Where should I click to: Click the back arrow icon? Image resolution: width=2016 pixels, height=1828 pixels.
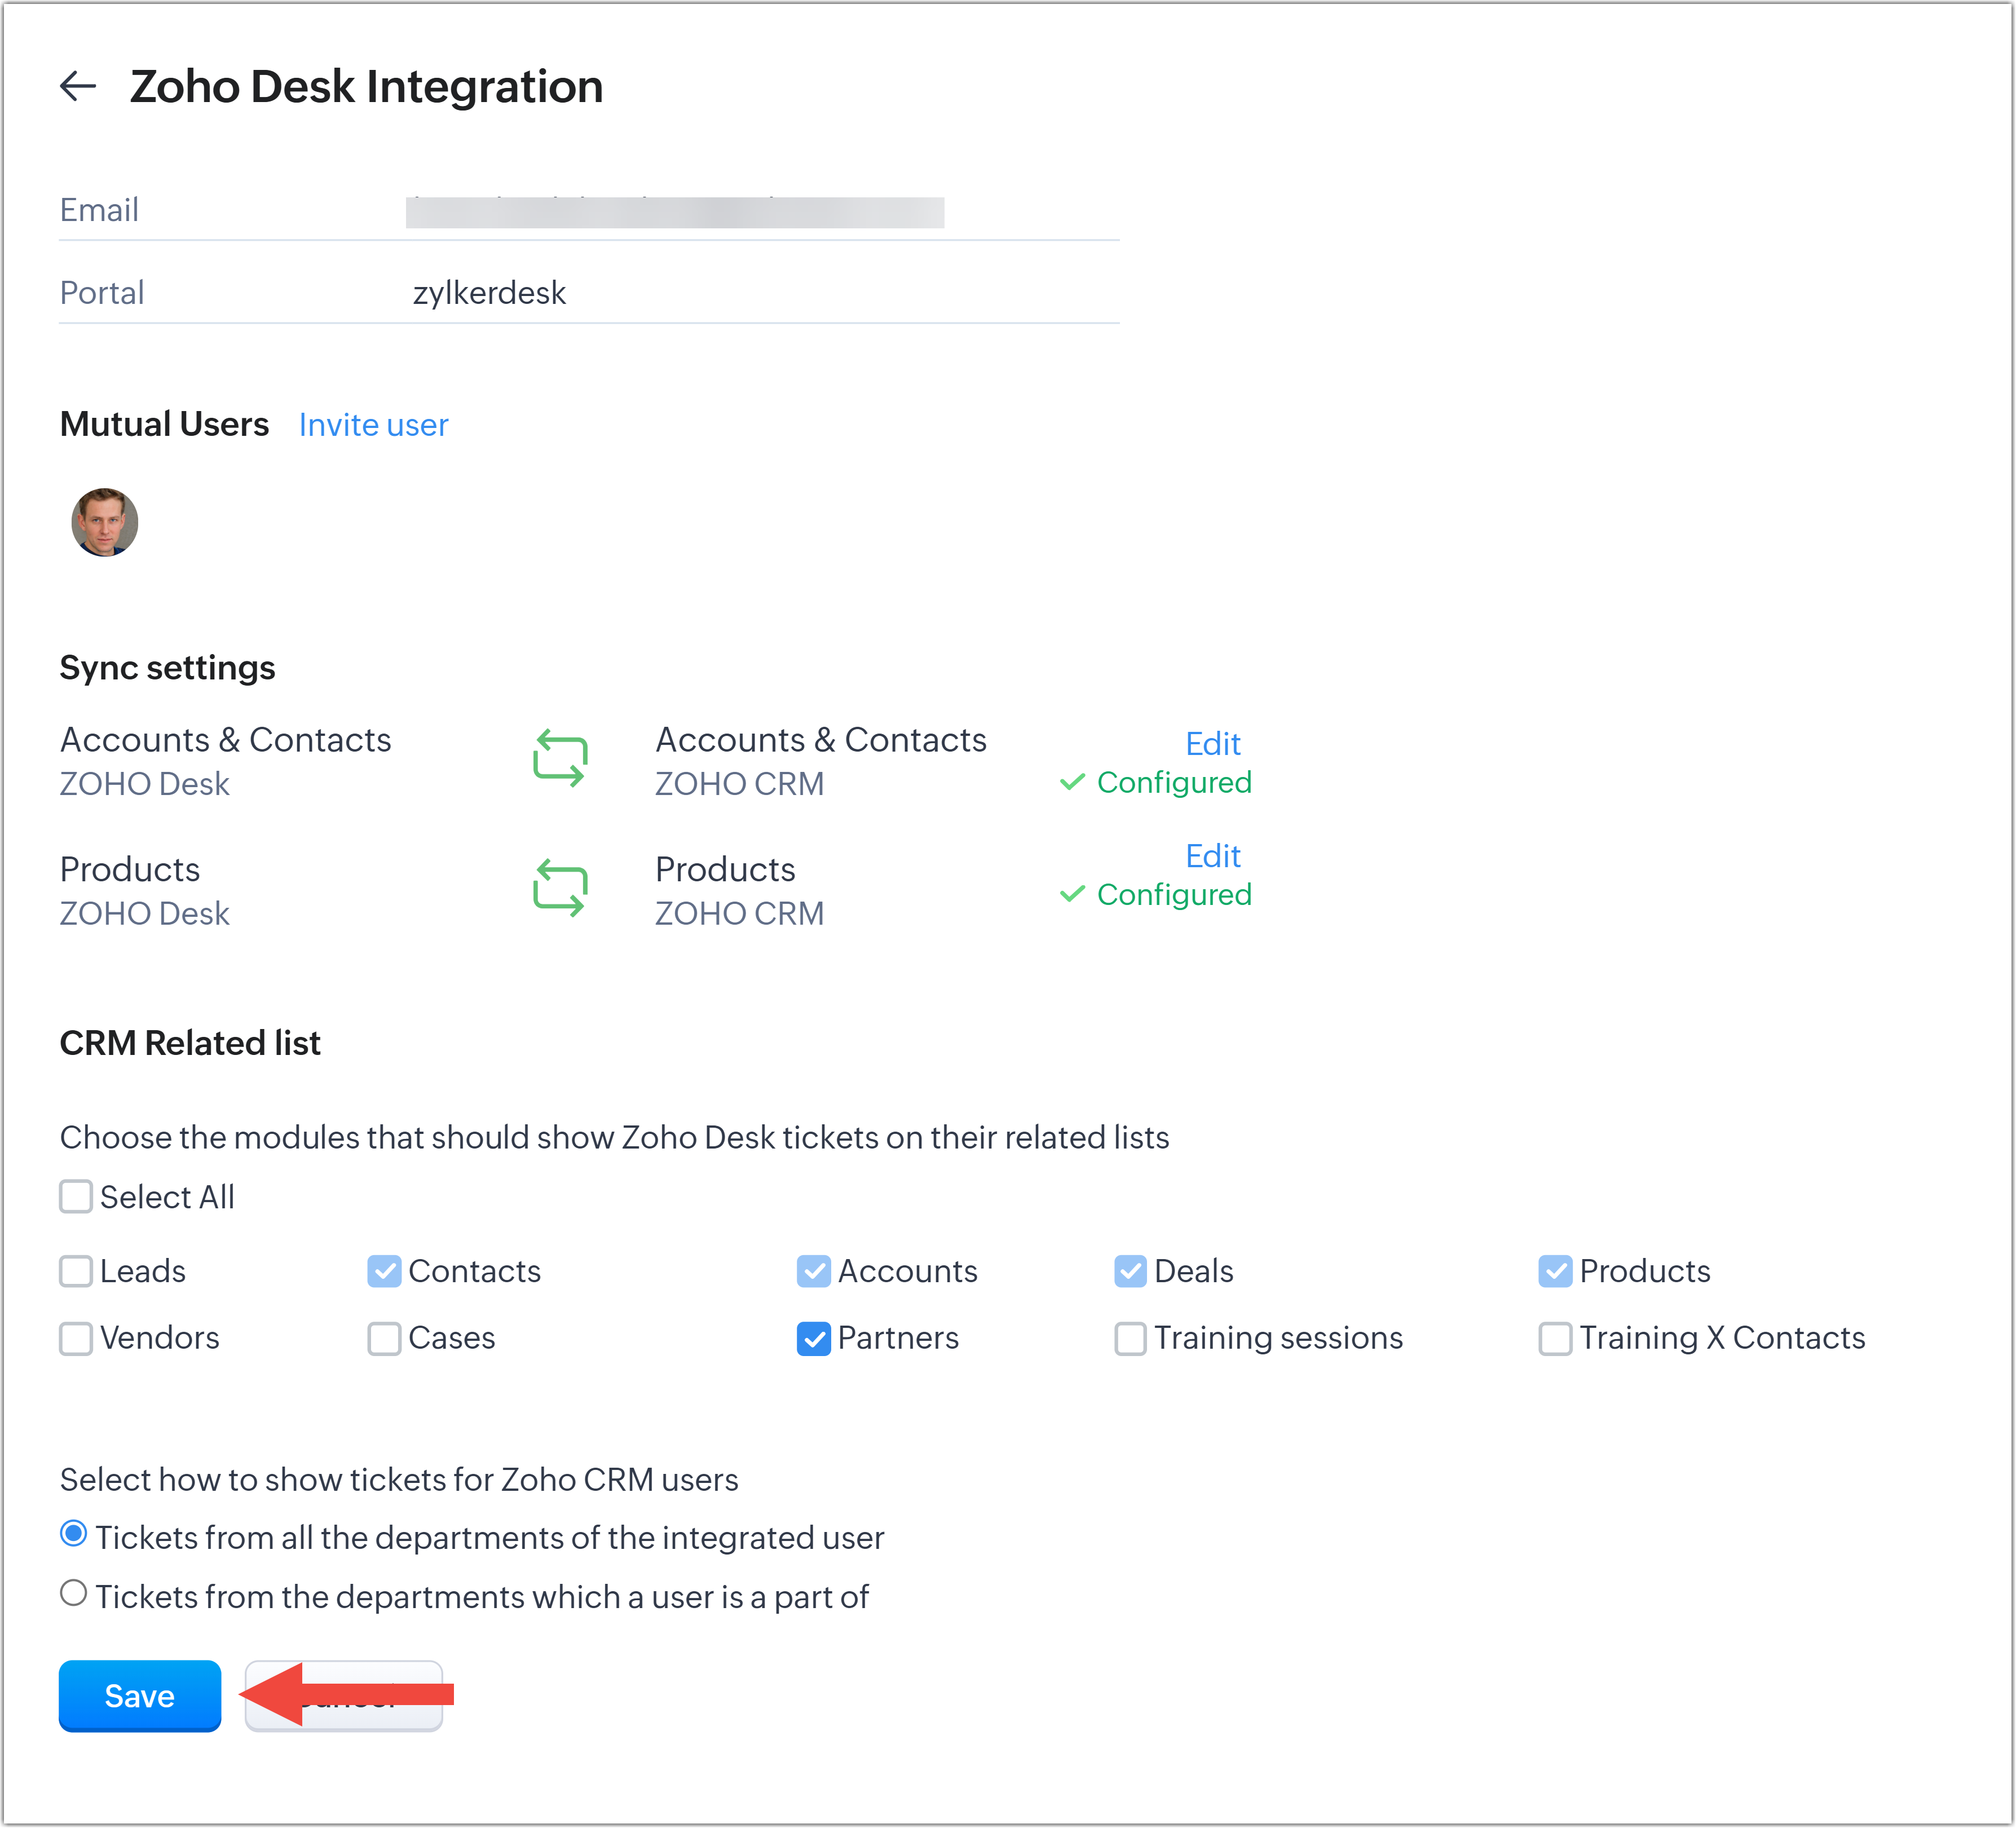78,86
